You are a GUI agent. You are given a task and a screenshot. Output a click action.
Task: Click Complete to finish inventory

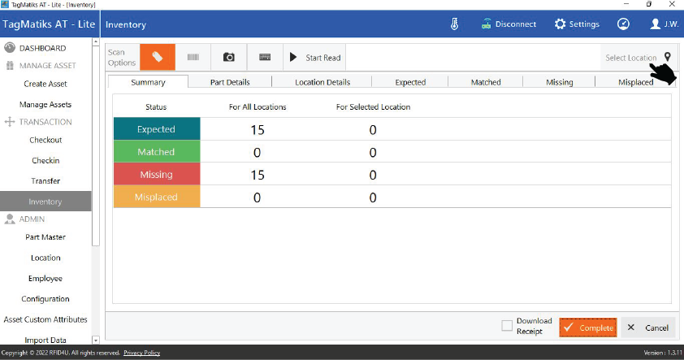pos(588,327)
